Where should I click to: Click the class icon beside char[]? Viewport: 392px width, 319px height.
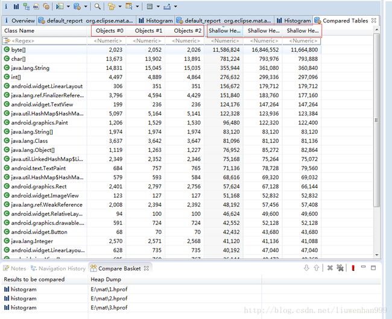point(7,58)
